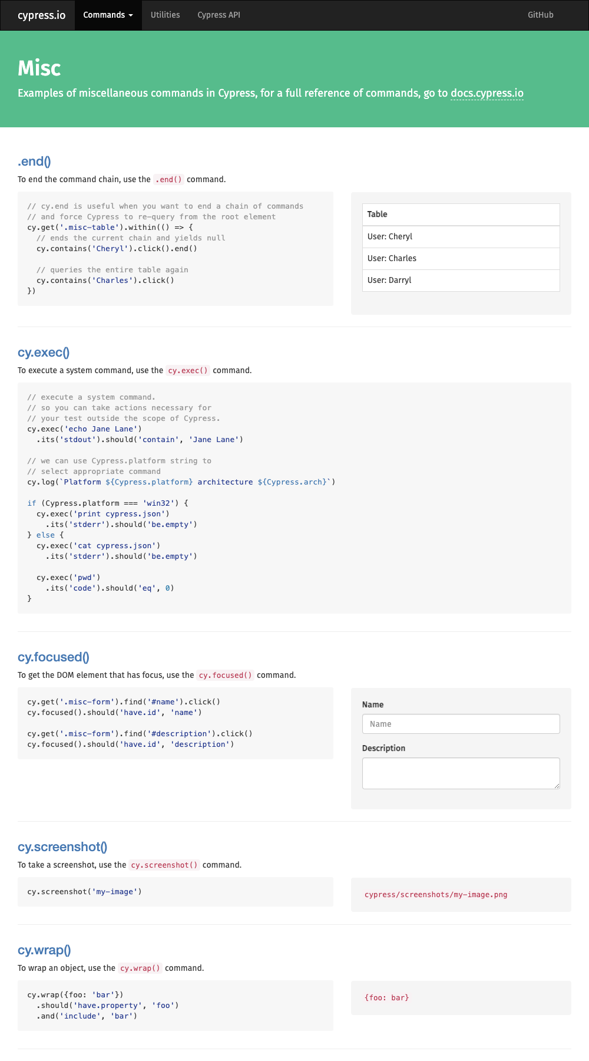Click the cypress.io brand logo

click(42, 15)
